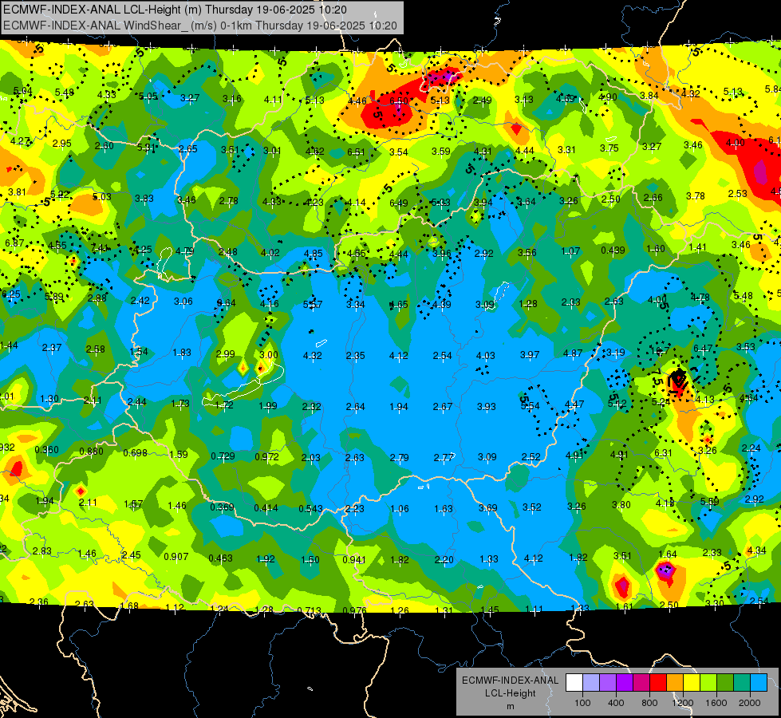Image resolution: width=781 pixels, height=718 pixels.
Task: Click the wind shear value 2.99
Action: (225, 354)
